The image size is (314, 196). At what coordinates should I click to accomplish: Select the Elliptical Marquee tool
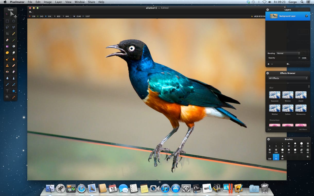point(14,21)
